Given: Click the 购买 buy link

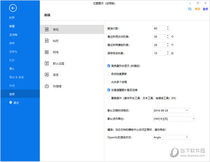Looking at the screenshot, I should coord(197,9).
